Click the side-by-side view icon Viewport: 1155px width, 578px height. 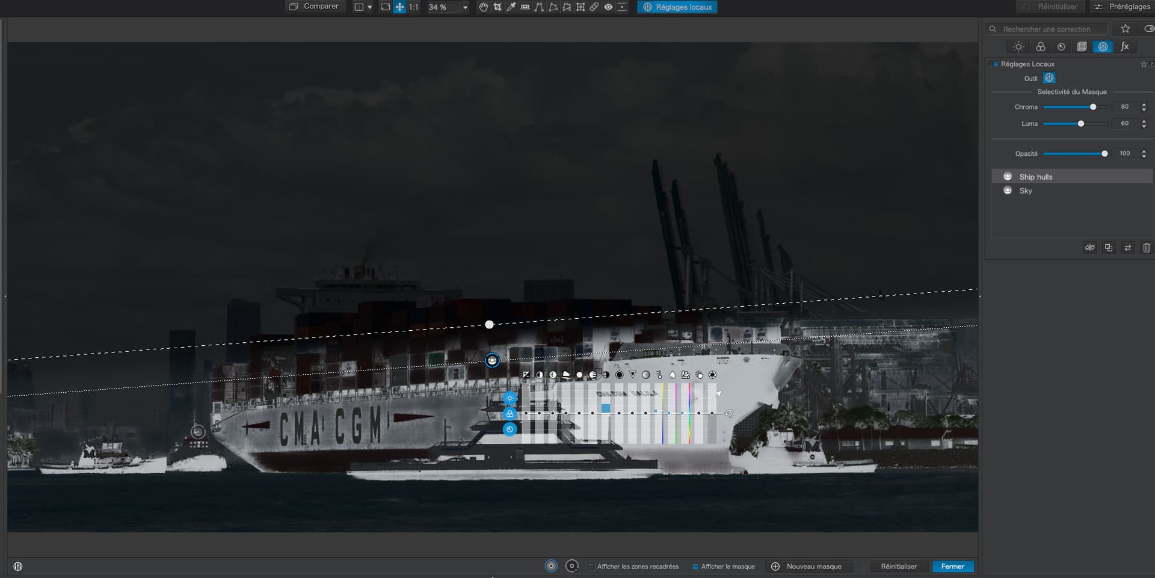(x=359, y=7)
